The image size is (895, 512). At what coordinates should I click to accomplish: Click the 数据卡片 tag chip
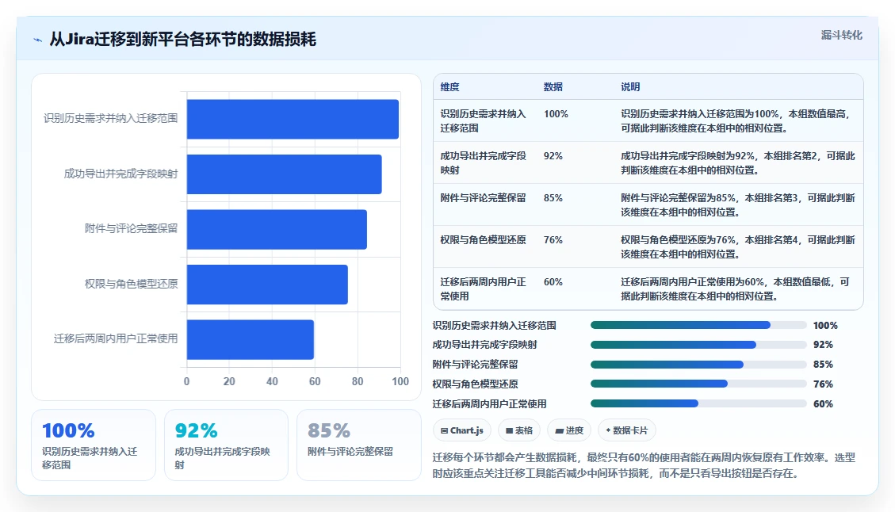(627, 430)
